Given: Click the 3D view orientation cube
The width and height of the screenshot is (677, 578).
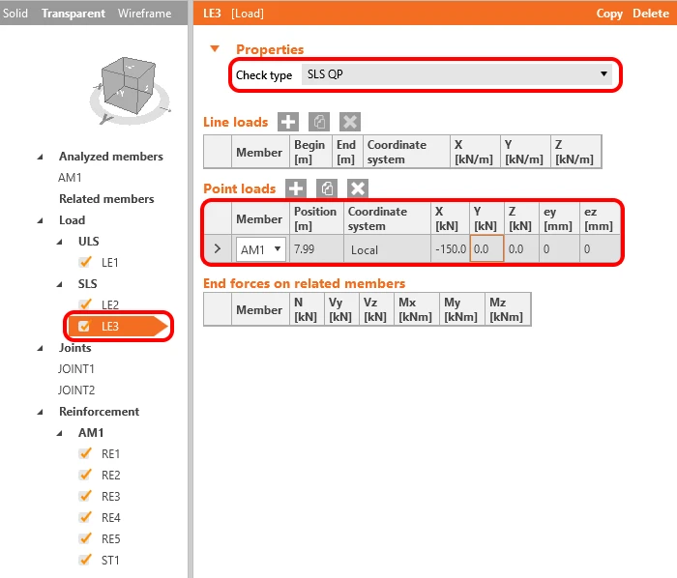Looking at the screenshot, I should pos(129,85).
